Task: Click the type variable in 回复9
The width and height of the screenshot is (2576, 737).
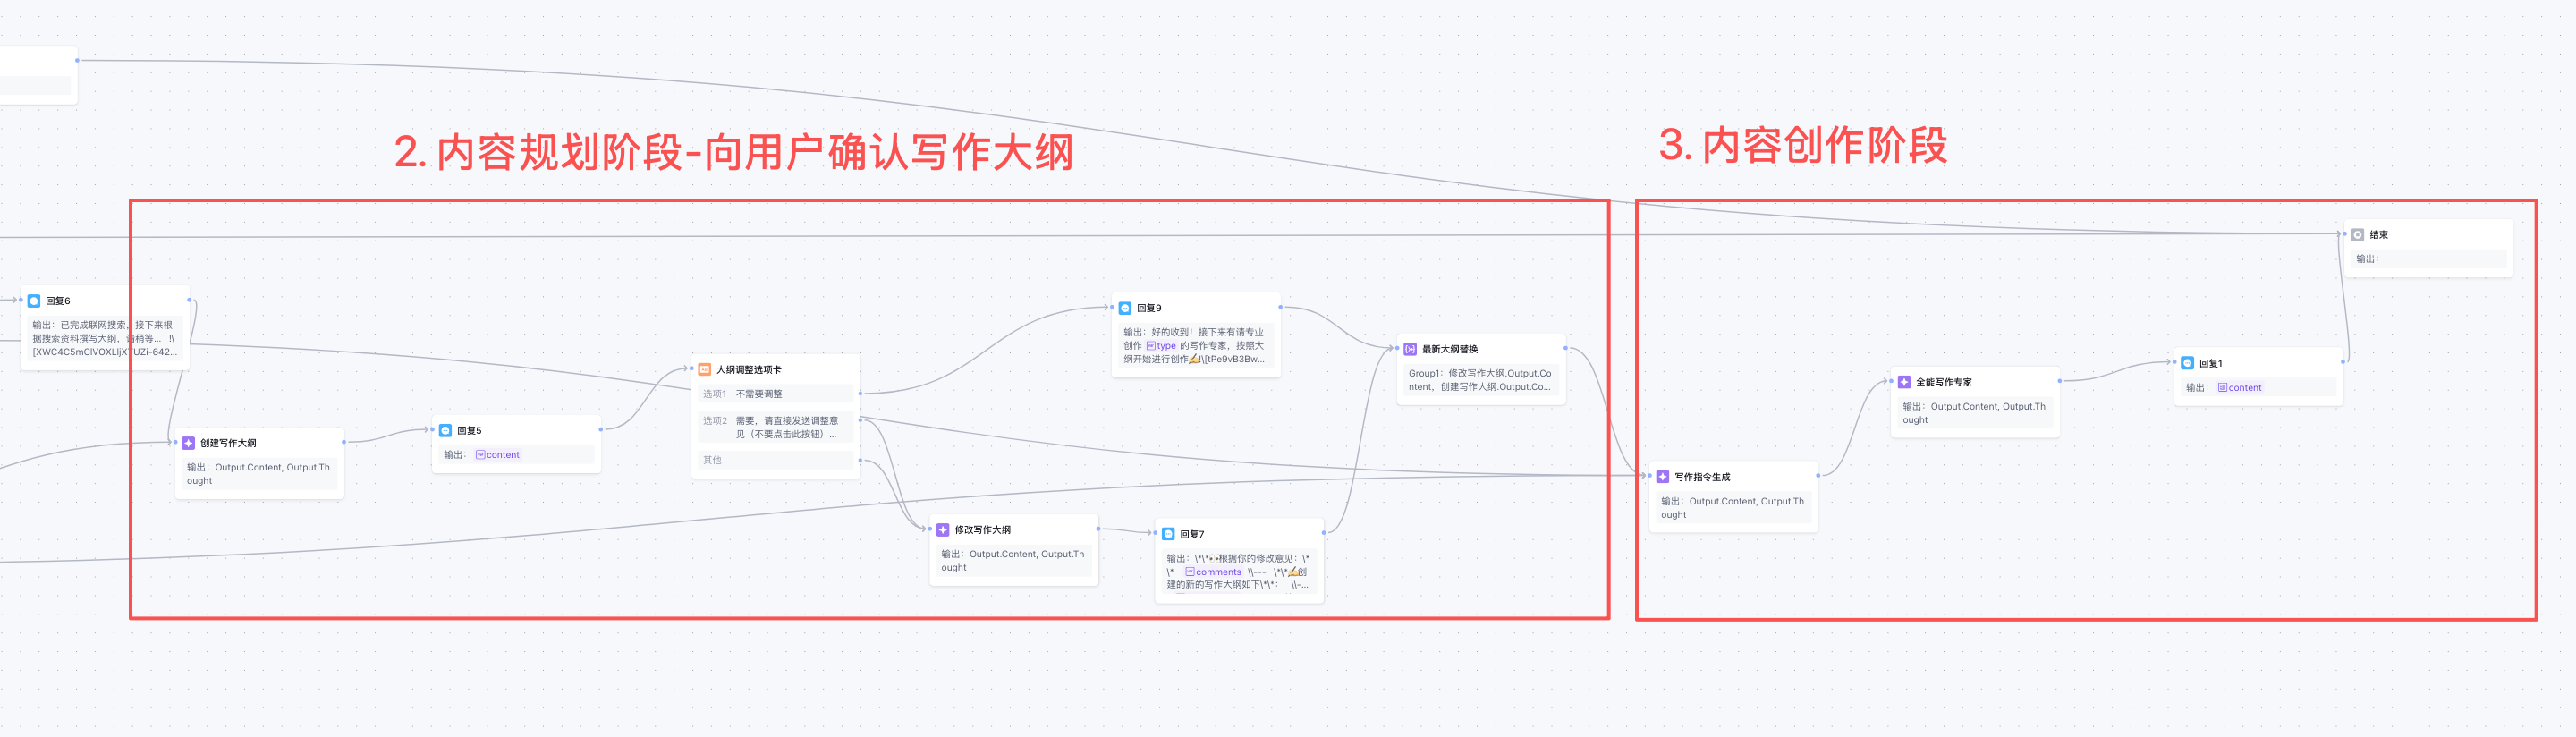Action: (1161, 346)
